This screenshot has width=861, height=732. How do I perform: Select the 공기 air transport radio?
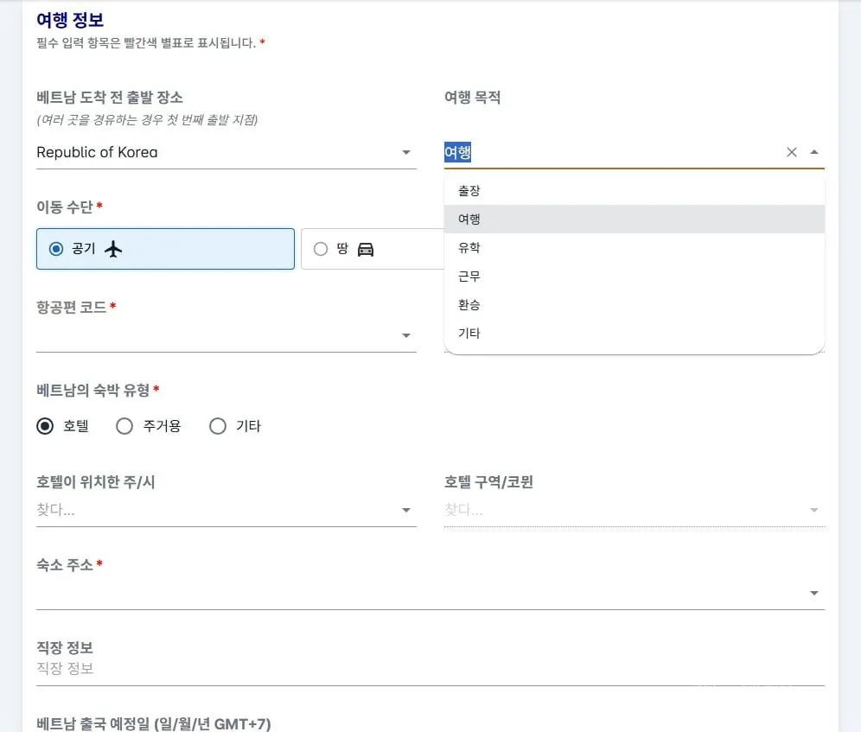[x=56, y=249]
